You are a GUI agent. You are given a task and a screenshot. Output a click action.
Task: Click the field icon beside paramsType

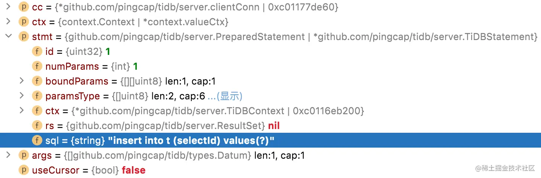pyautogui.click(x=37, y=96)
